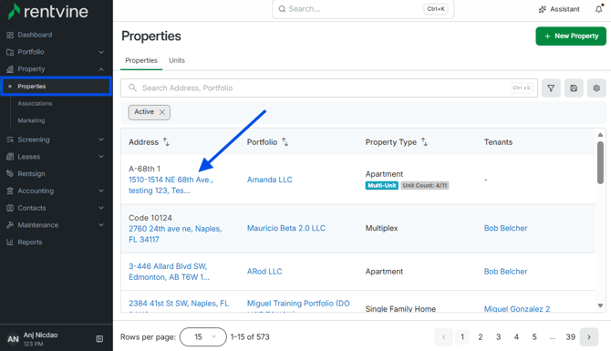Screen dimensions: 611x351
Task: Click the AN user avatar
Action: (x=13, y=339)
